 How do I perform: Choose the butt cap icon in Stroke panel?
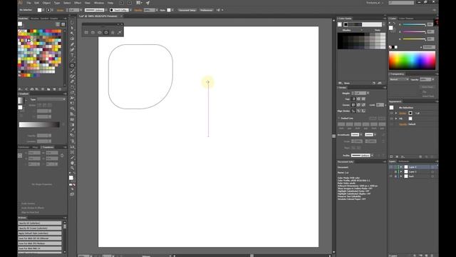coord(353,99)
